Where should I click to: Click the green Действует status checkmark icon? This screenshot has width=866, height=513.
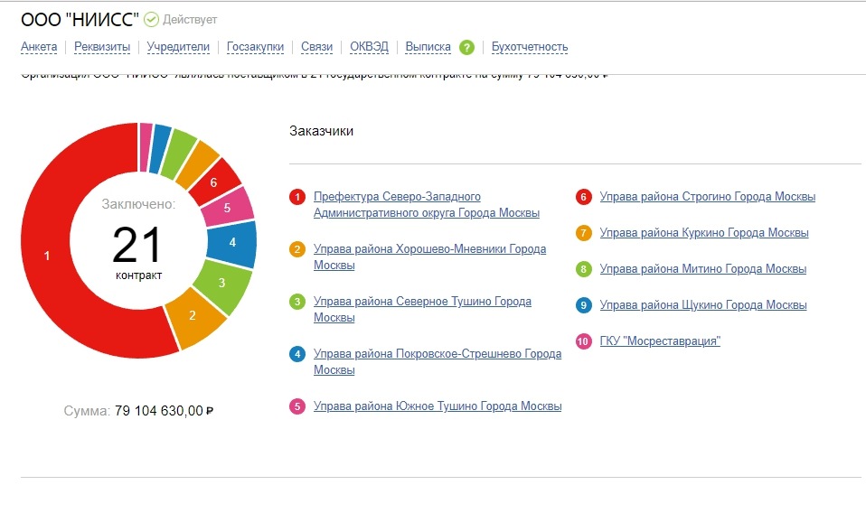coord(151,20)
